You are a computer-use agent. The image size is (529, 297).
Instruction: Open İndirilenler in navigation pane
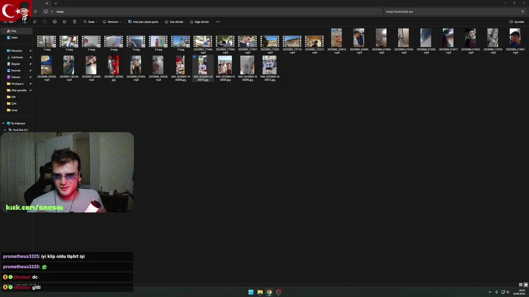(16, 57)
